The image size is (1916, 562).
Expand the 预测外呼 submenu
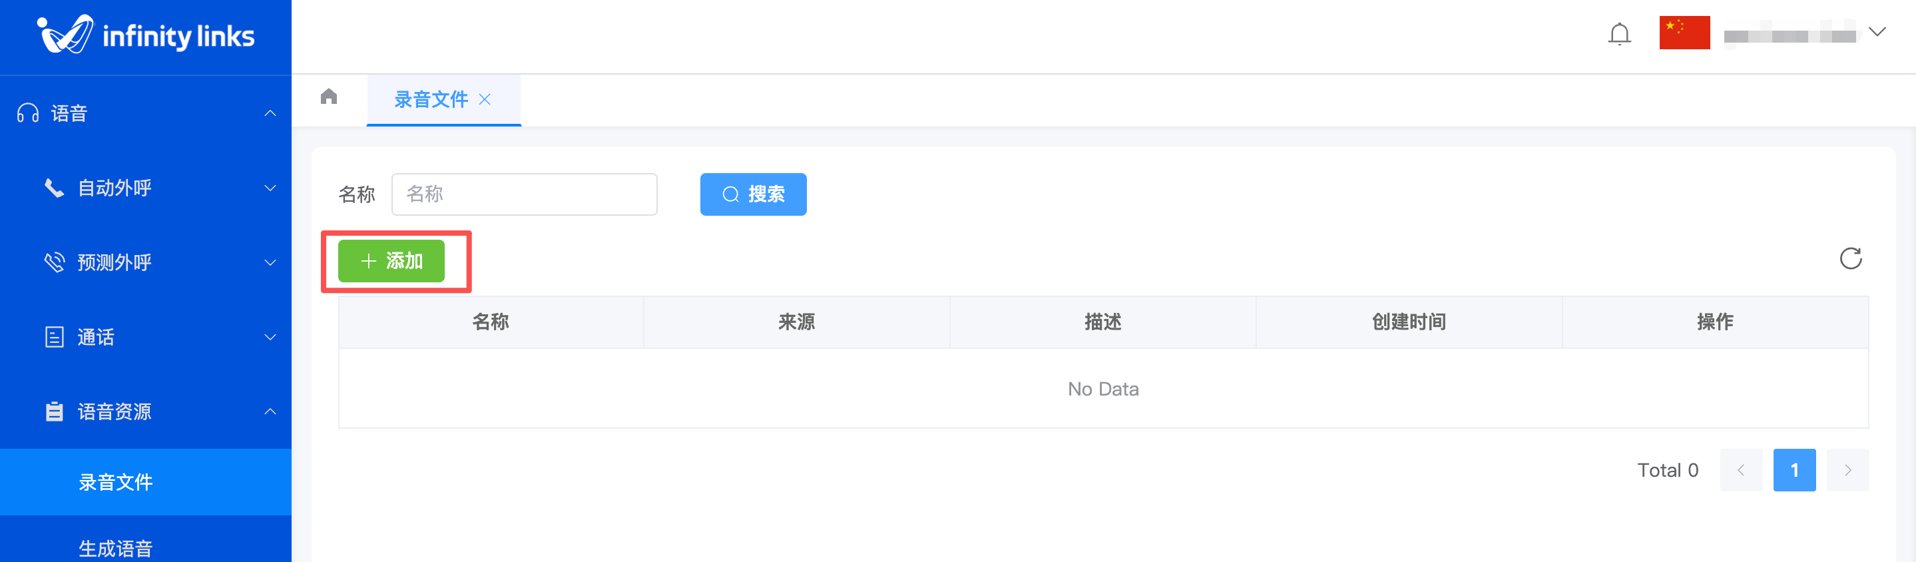click(x=270, y=262)
